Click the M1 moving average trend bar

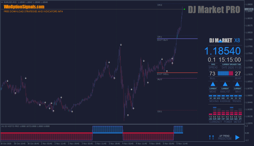[210, 96]
